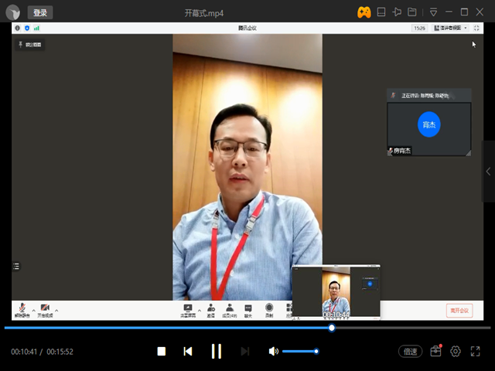Mute the player volume speaker icon
The height and width of the screenshot is (371, 495).
273,352
